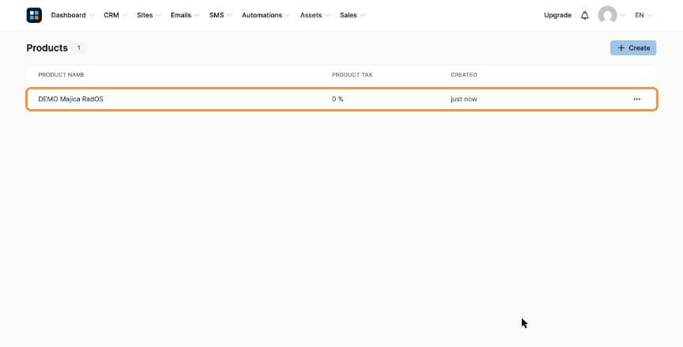
Task: Click the Upgrade link
Action: coord(557,15)
